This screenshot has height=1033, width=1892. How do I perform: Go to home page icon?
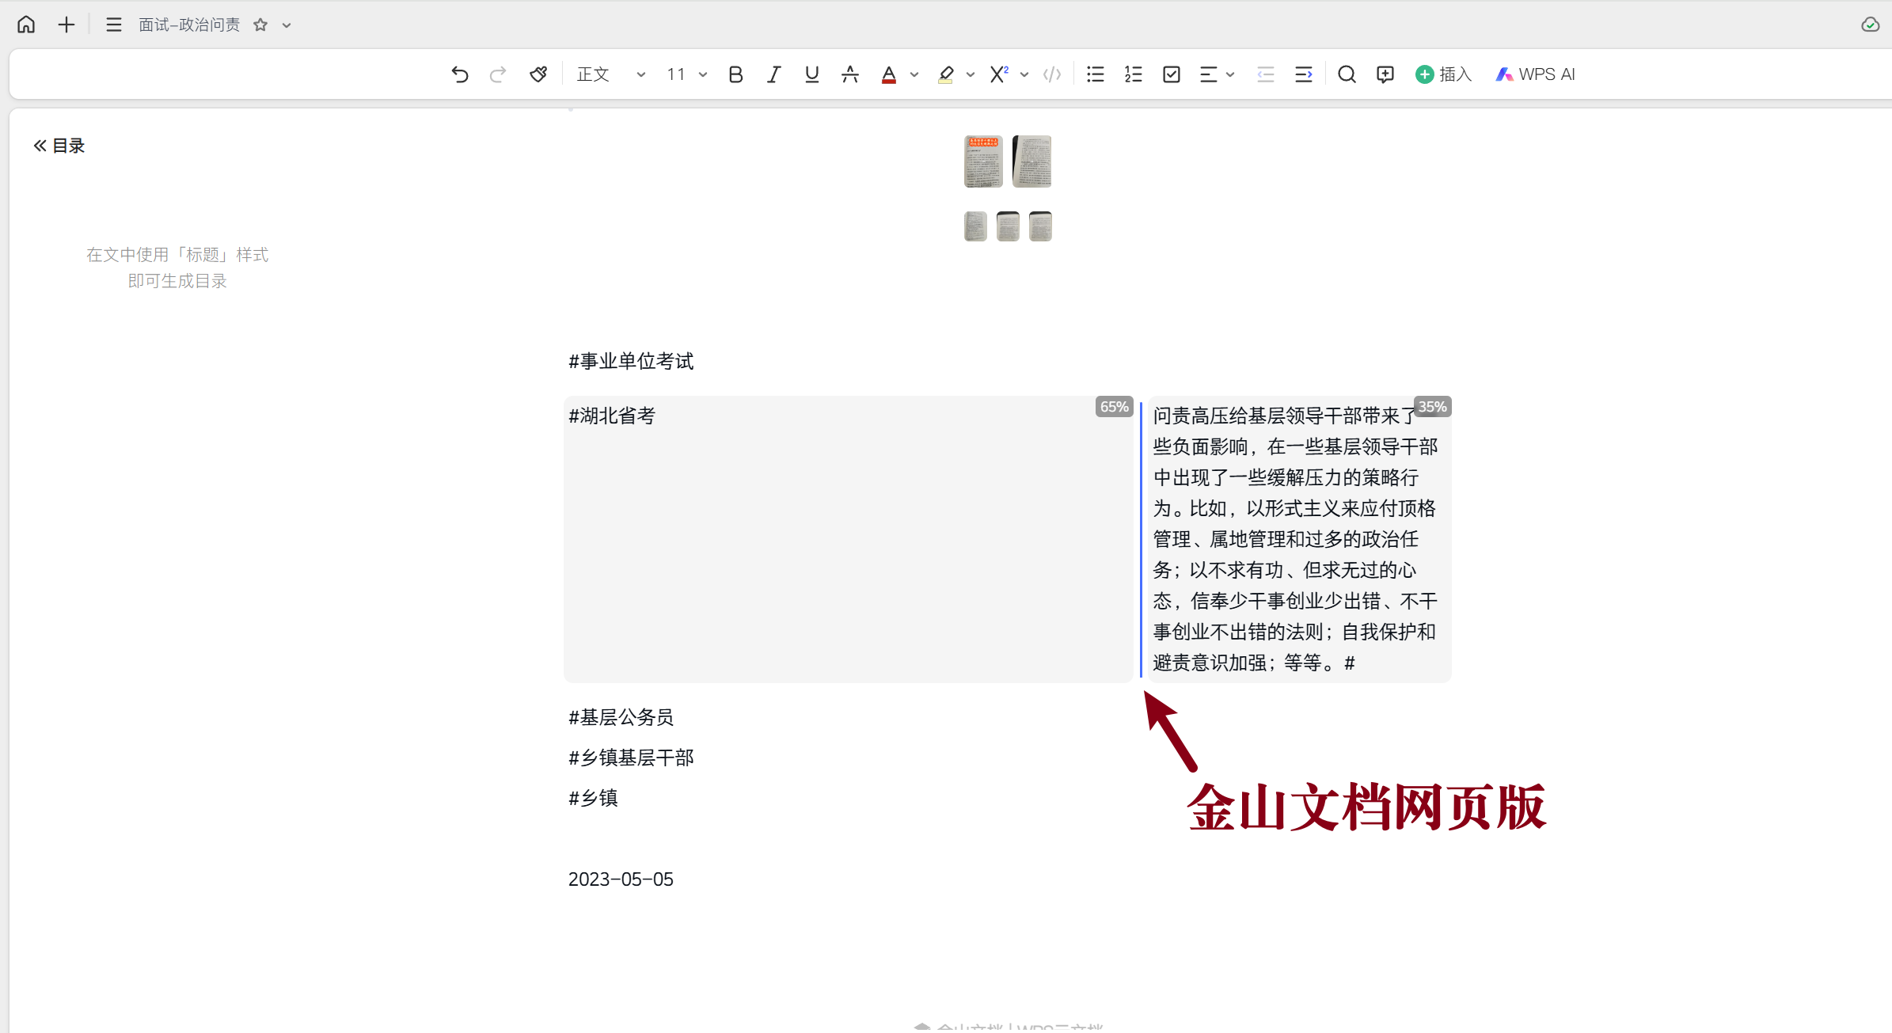(x=26, y=25)
